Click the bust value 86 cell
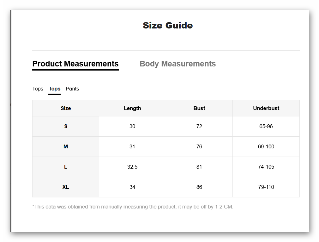Screen dimensions: 319x242 click(x=199, y=187)
